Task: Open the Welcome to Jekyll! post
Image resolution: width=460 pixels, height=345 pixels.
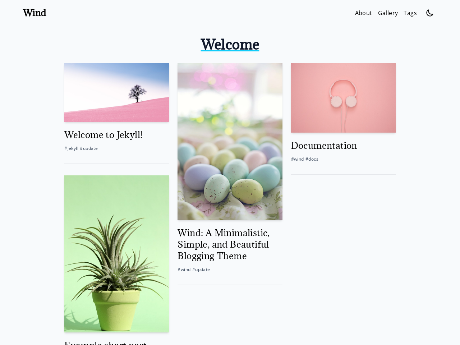Action: [103, 135]
